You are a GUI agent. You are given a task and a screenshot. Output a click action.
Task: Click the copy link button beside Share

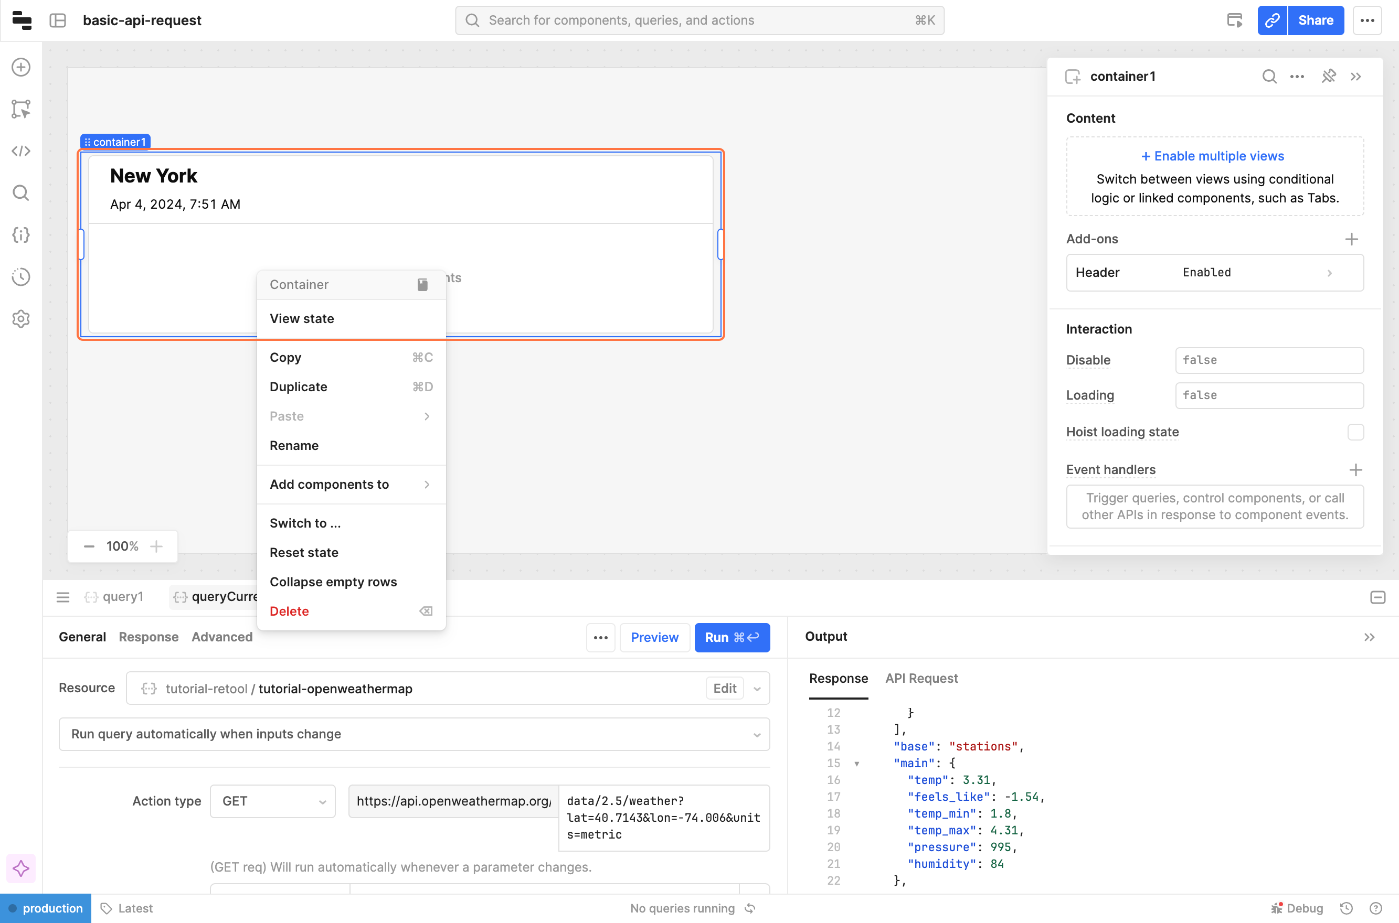point(1272,20)
